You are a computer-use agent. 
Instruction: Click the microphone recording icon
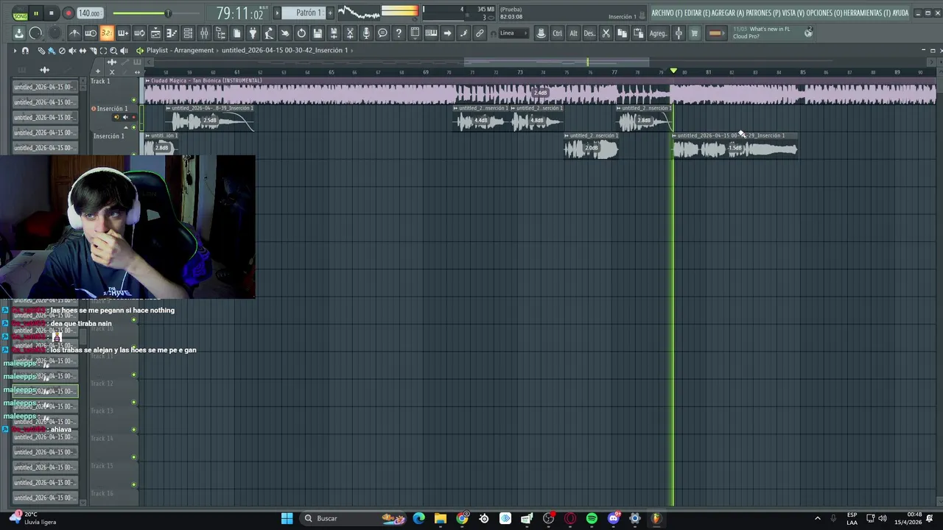coord(366,33)
